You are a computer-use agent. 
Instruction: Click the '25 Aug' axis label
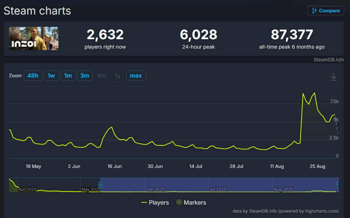317,166
